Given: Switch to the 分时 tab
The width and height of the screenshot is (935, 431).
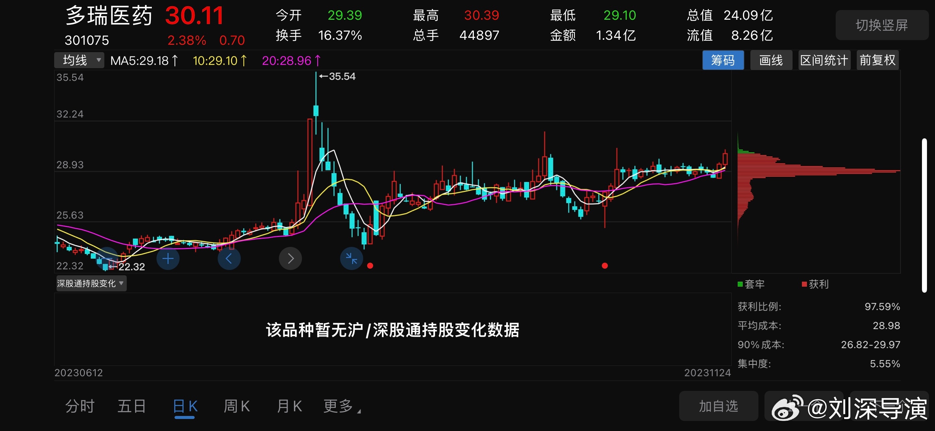Looking at the screenshot, I should 80,406.
